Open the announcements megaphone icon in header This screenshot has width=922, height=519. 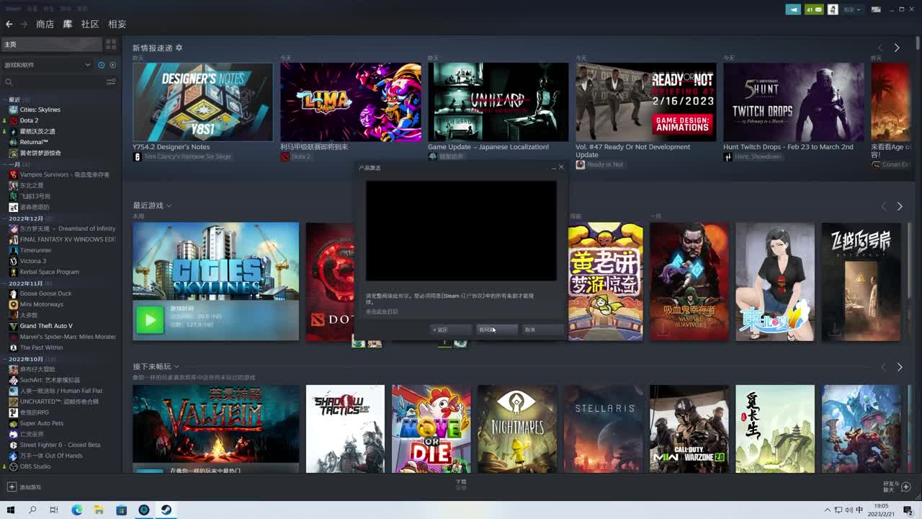(x=793, y=9)
